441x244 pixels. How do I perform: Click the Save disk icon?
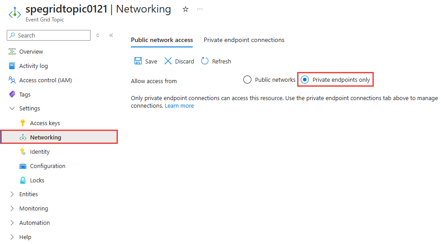138,61
